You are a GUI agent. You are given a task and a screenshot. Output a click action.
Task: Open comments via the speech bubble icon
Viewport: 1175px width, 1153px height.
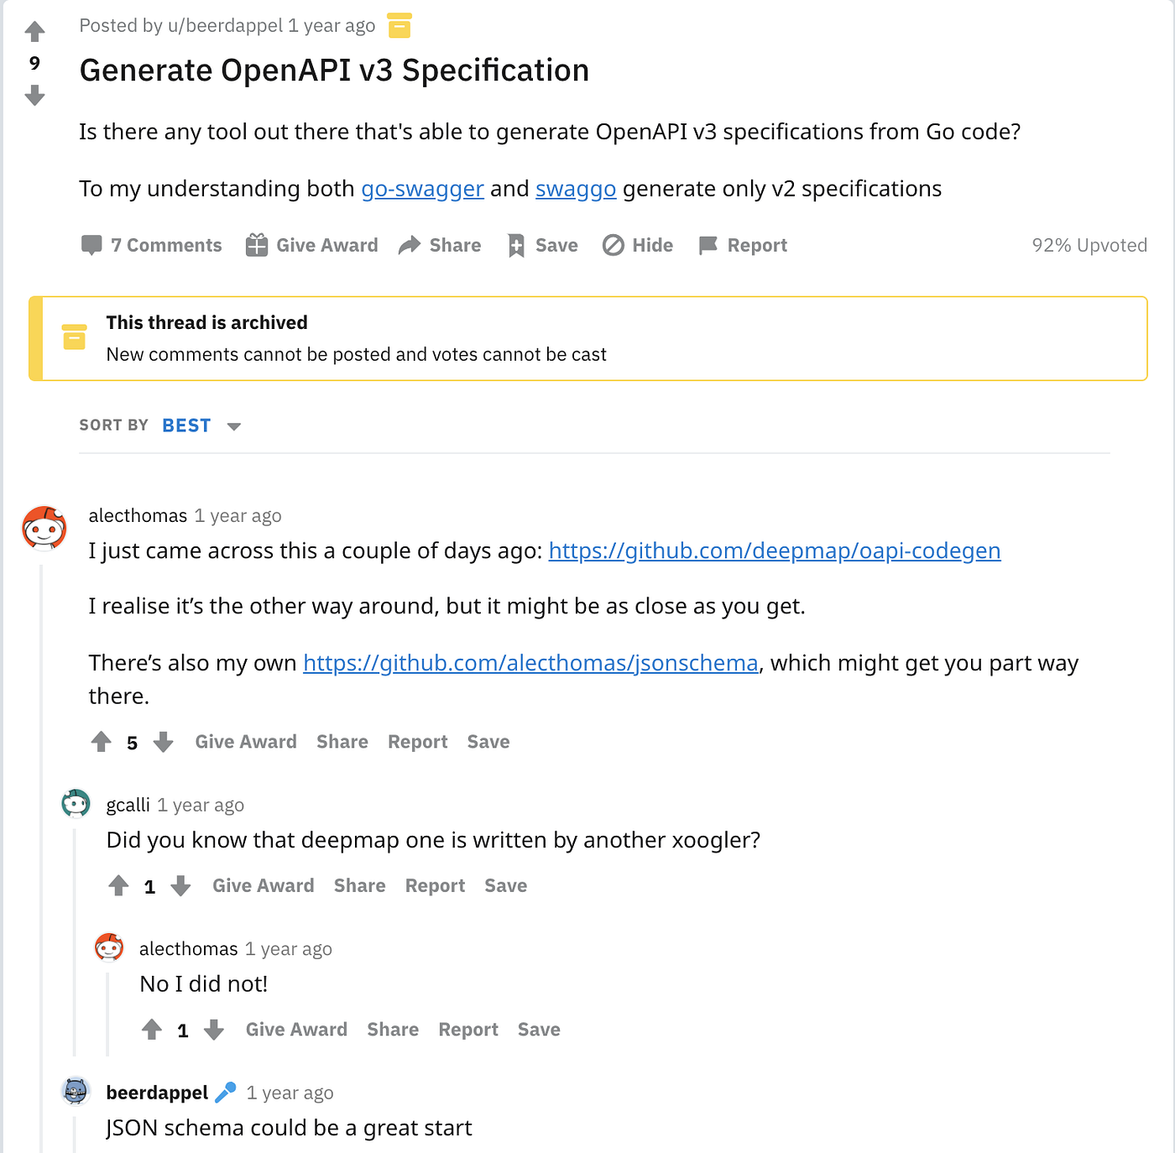pyautogui.click(x=92, y=245)
